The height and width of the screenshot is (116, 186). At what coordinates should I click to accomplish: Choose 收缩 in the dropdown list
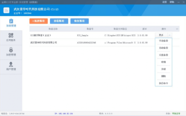163,62
